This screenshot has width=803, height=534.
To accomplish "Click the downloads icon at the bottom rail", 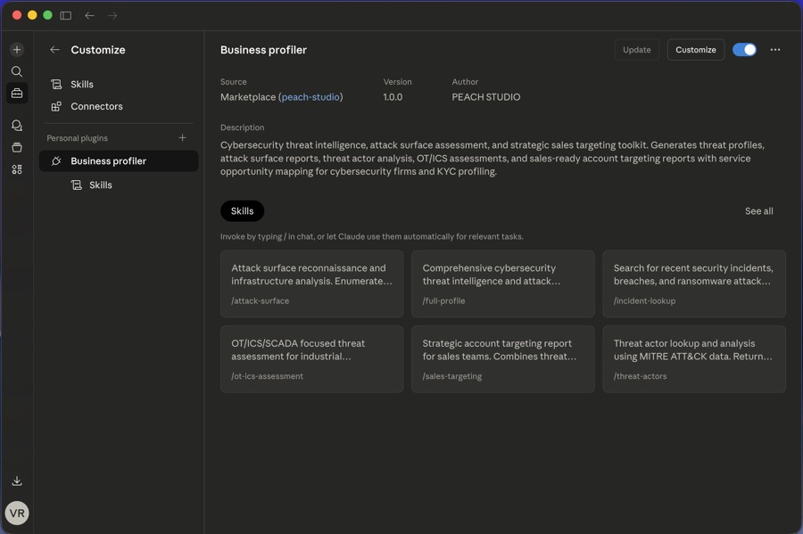I will [x=16, y=481].
